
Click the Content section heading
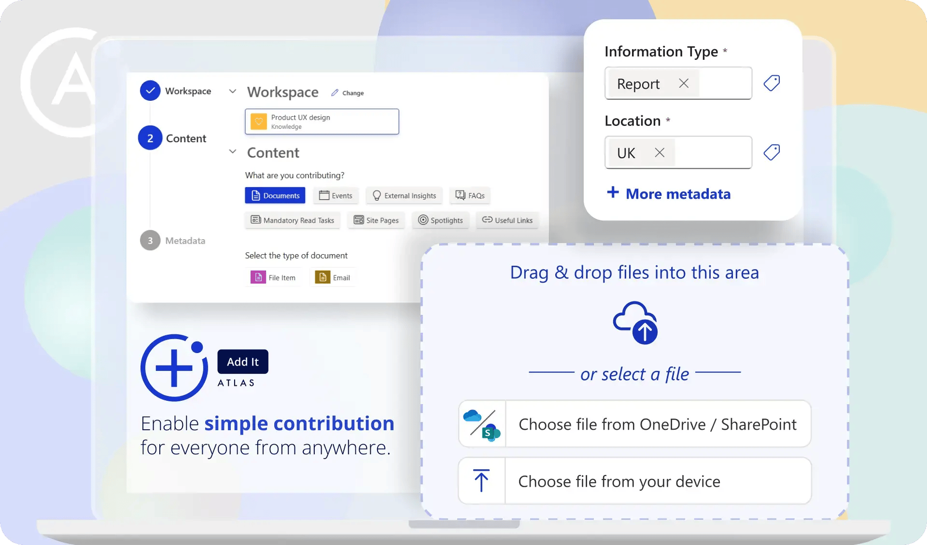(x=273, y=152)
